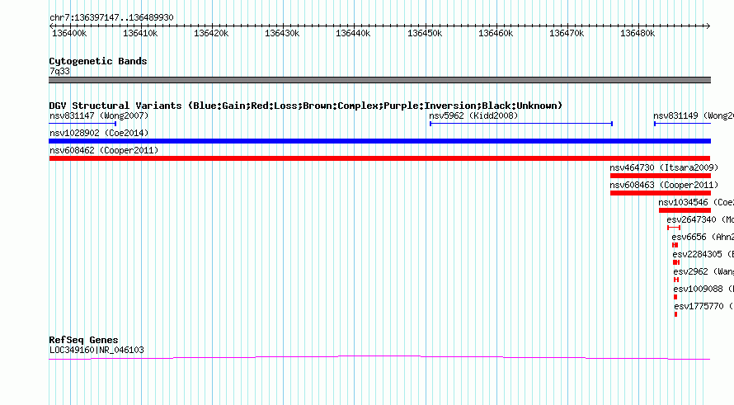Open the esv6656 variant label

[x=702, y=237]
